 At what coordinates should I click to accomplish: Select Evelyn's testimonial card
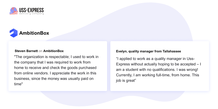click(160, 66)
